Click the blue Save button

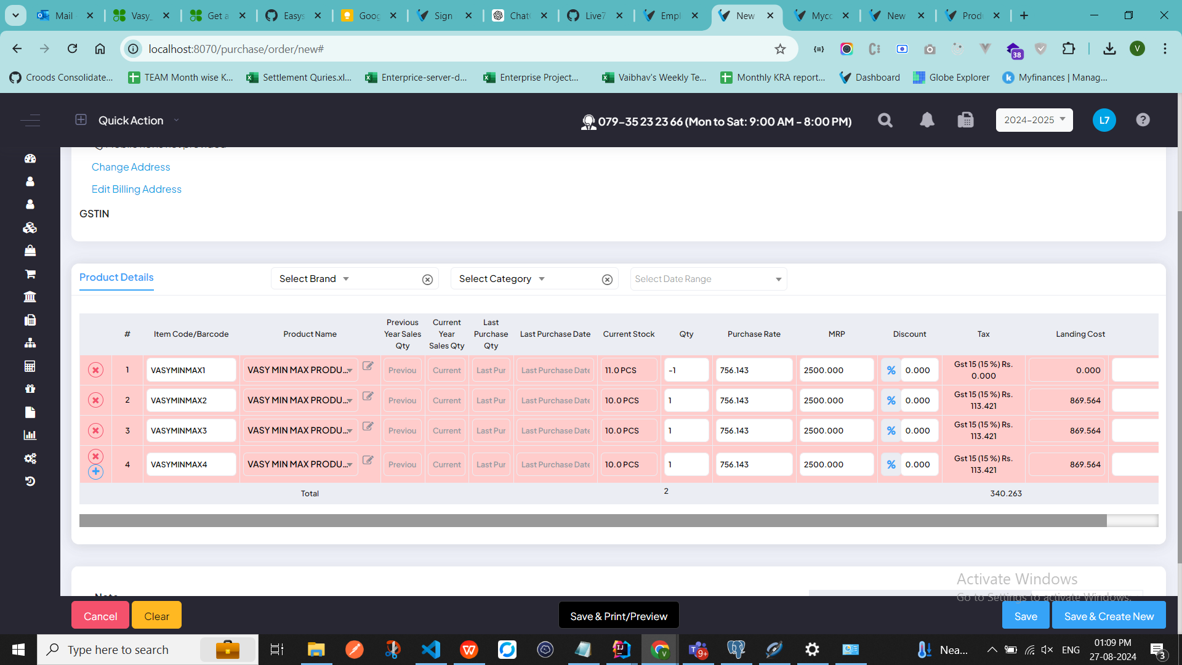coord(1026,616)
